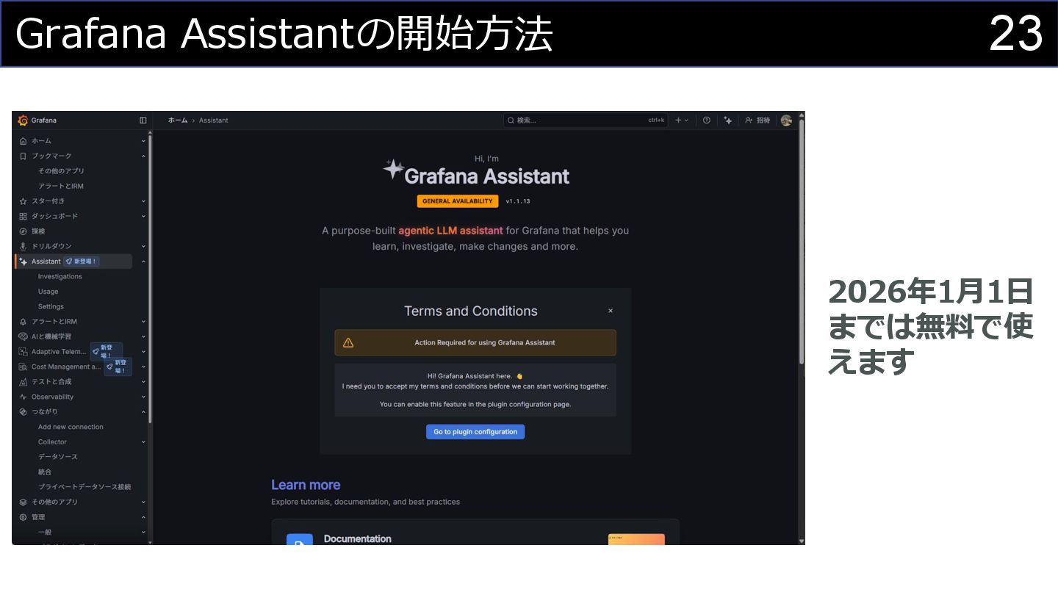Click the ホーム house icon in sidebar
The height and width of the screenshot is (595, 1058).
click(23, 141)
